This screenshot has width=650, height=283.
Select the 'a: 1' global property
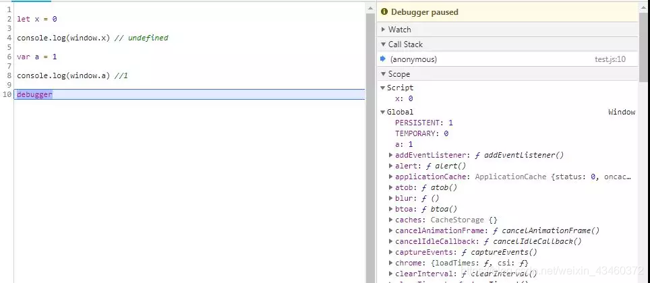coord(404,144)
